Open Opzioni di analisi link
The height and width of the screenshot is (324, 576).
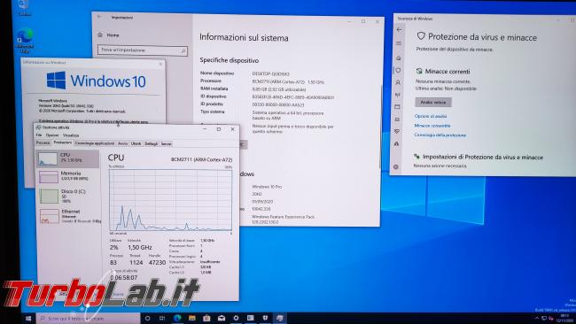tap(431, 116)
